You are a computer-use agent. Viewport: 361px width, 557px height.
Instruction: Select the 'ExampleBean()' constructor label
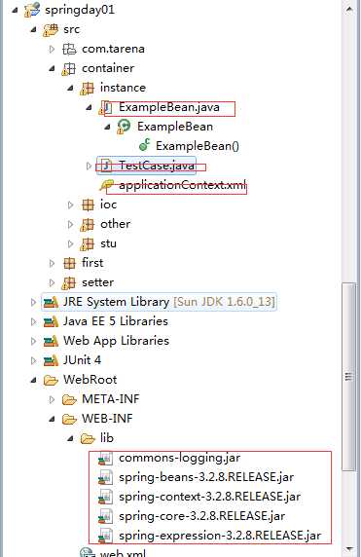198,146
